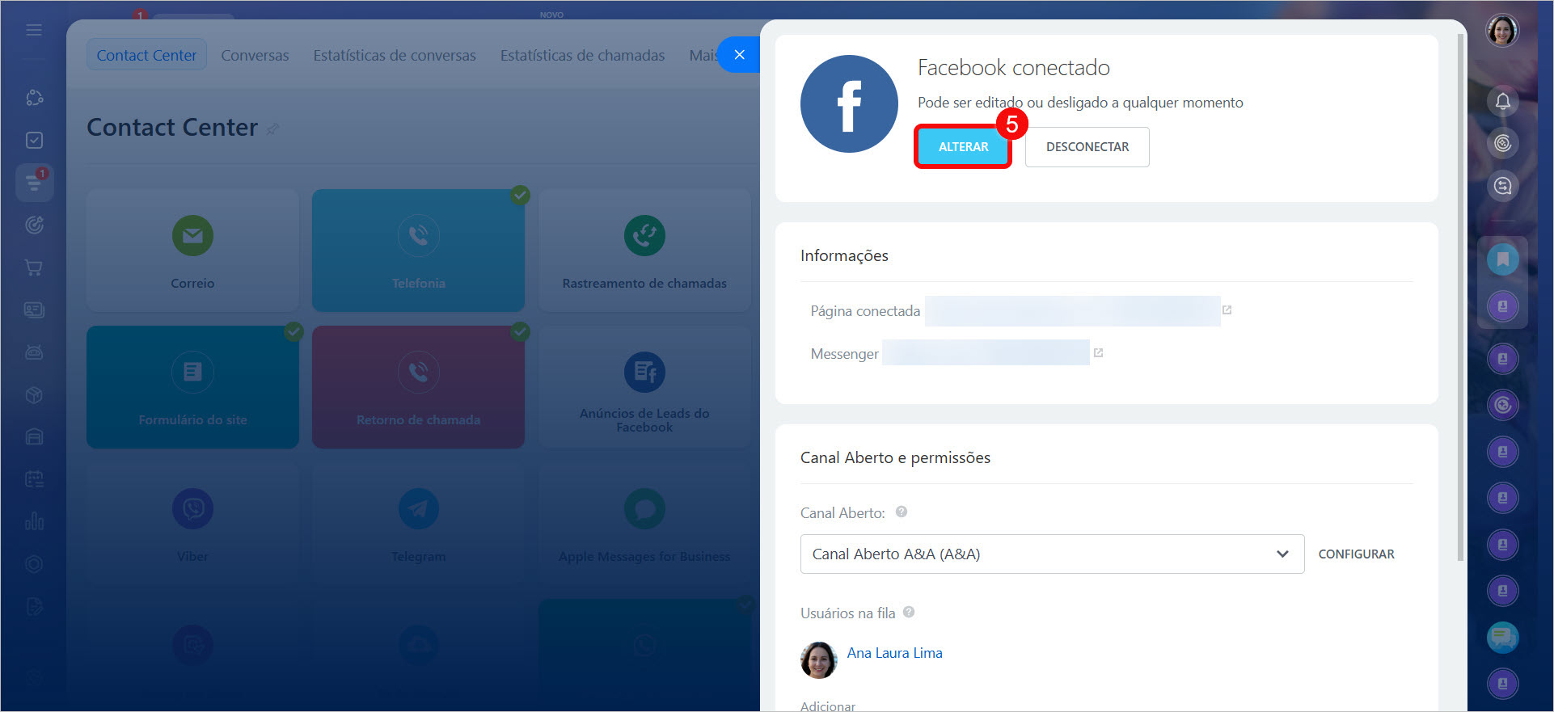The image size is (1554, 712).
Task: Click the blue ALTERAR button
Action: click(962, 147)
